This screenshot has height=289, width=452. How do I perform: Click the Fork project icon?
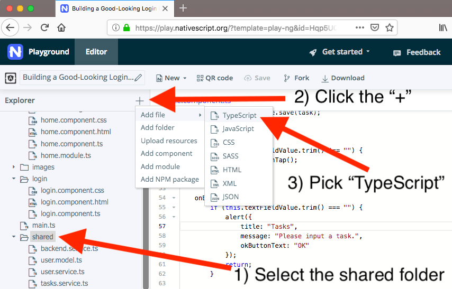[x=287, y=78]
